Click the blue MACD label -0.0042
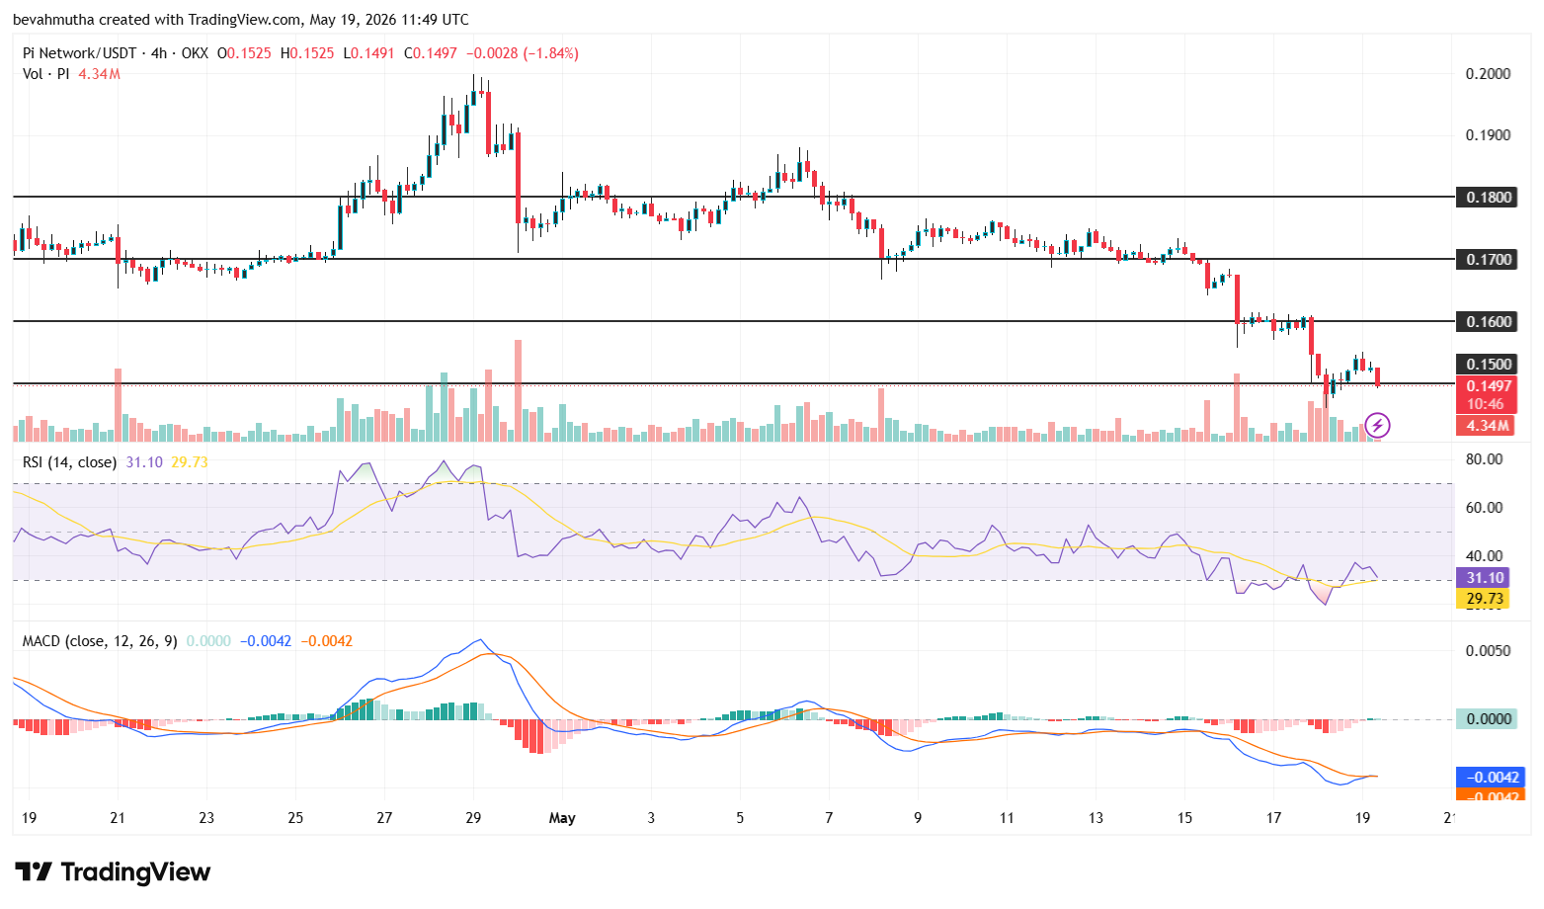1544x909 pixels. (1490, 777)
